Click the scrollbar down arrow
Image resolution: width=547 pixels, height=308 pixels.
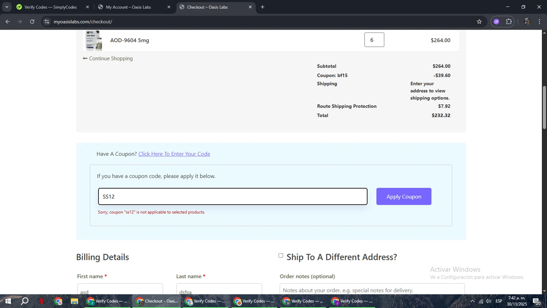point(544,291)
